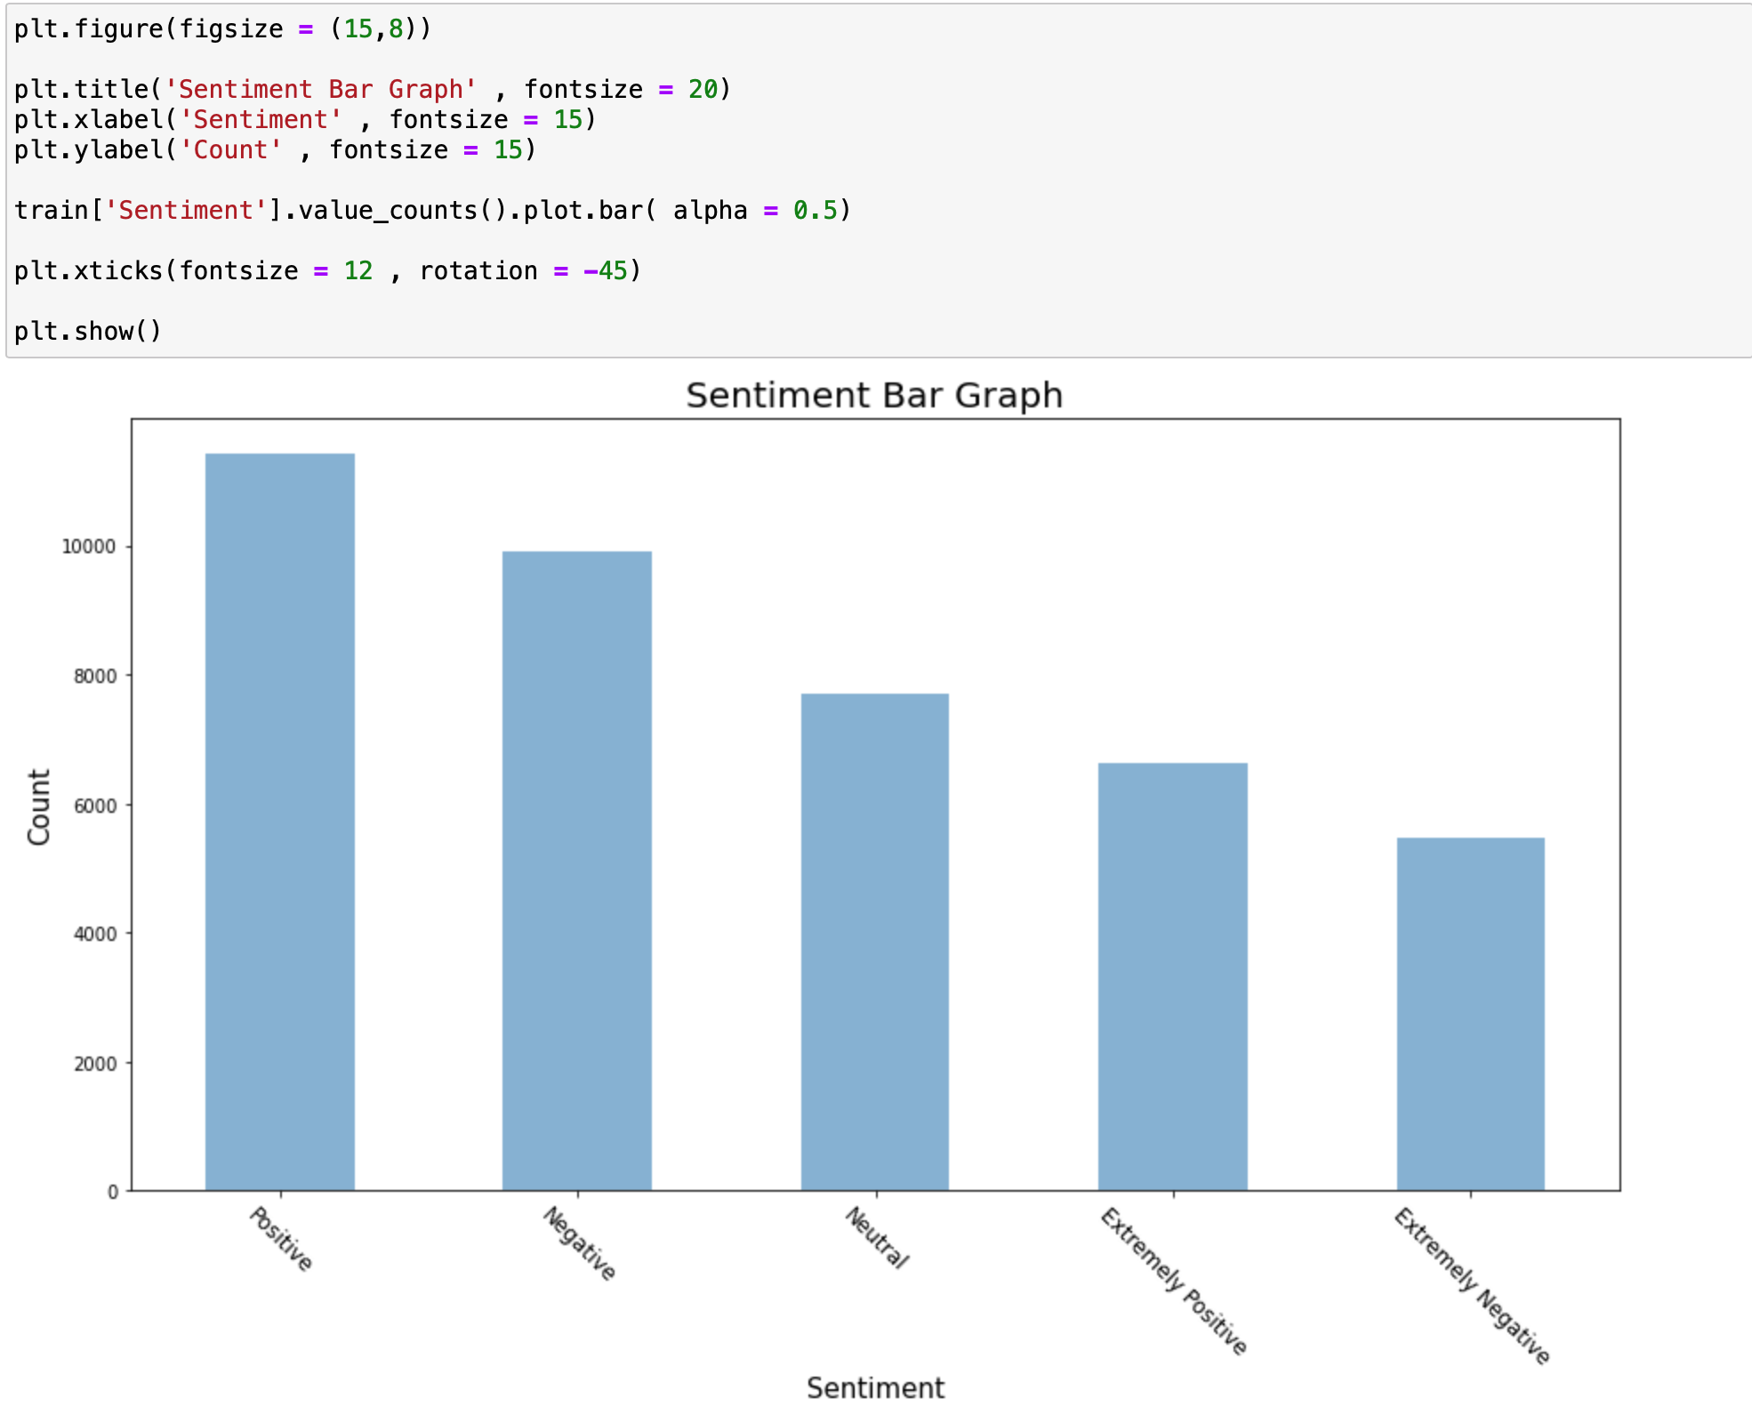Click the plt.xlabel 'Sentiment' code line
Screen dimensions: 1752x1423
(304, 120)
